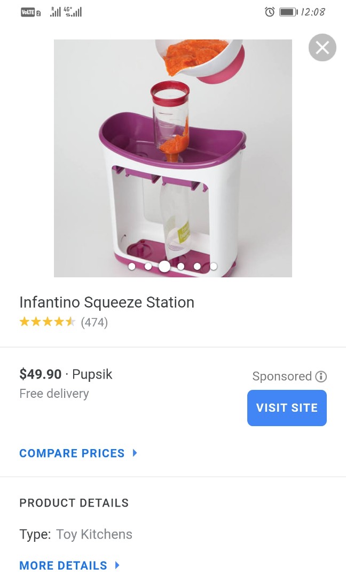Tap the alarm clock status icon
346x576 pixels.
click(x=270, y=12)
